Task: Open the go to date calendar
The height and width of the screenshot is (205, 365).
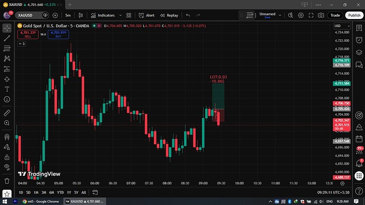Action: pyautogui.click(x=95, y=192)
